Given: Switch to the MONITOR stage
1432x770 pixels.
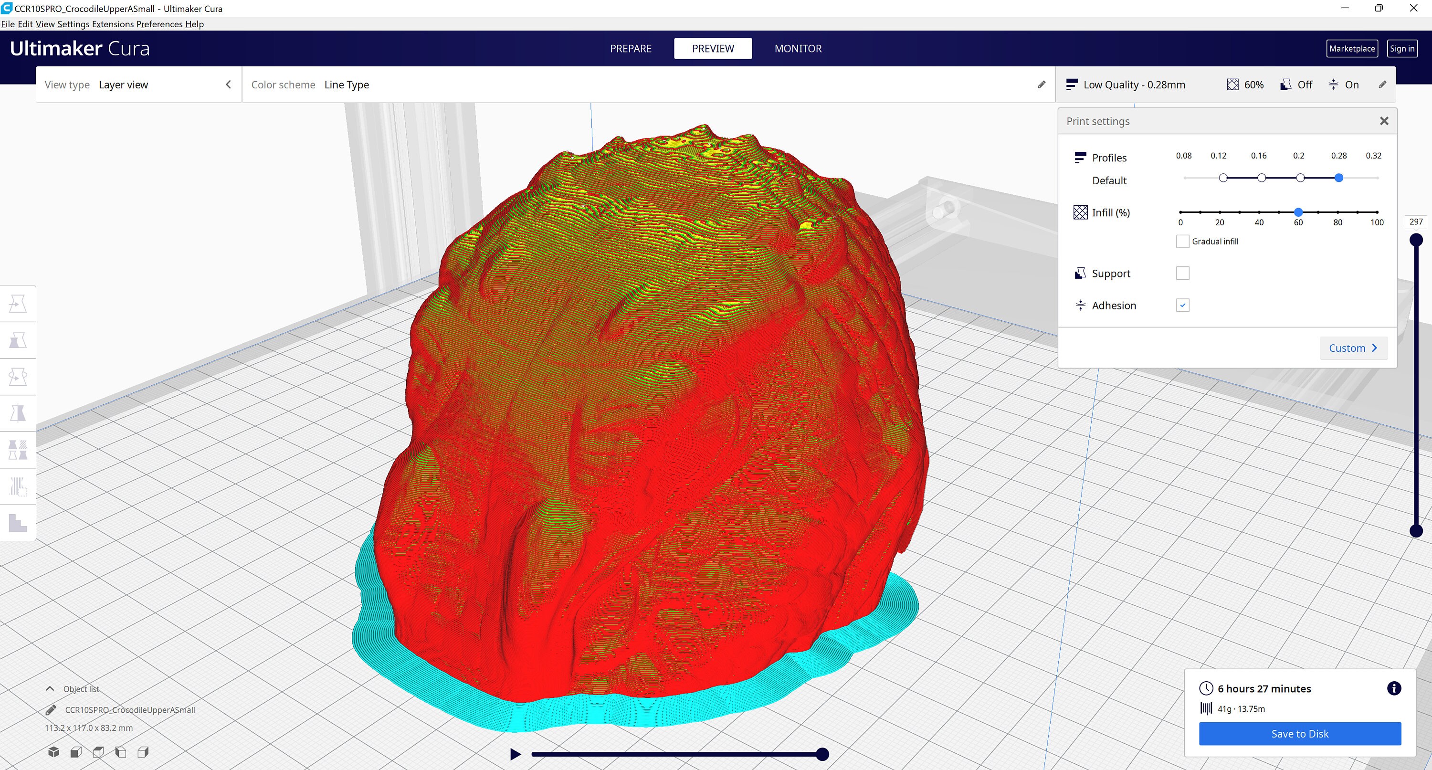Looking at the screenshot, I should [798, 48].
